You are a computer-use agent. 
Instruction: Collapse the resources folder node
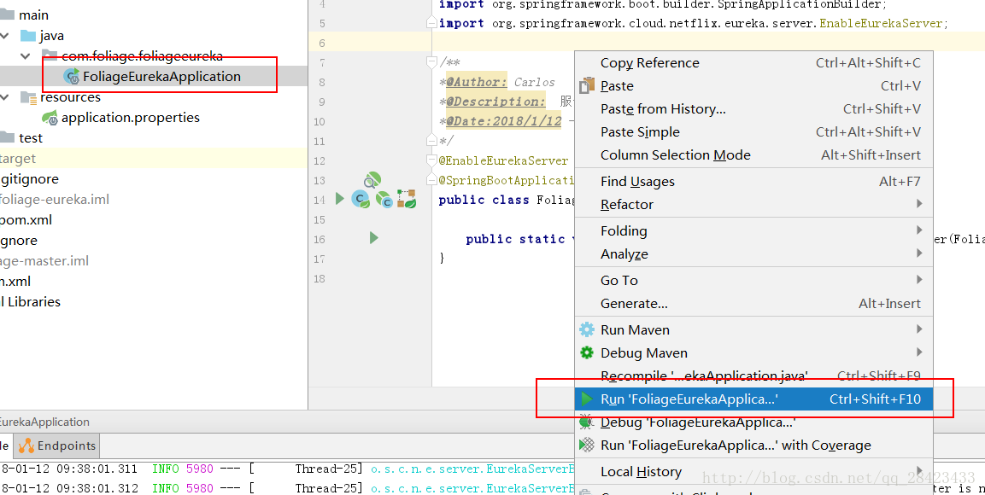(6, 97)
